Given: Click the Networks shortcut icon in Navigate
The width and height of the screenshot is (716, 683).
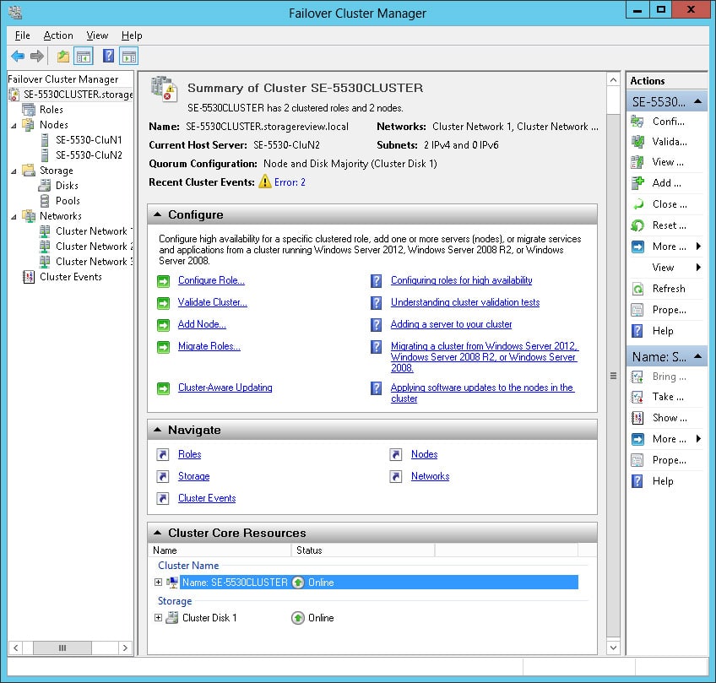Looking at the screenshot, I should (396, 477).
